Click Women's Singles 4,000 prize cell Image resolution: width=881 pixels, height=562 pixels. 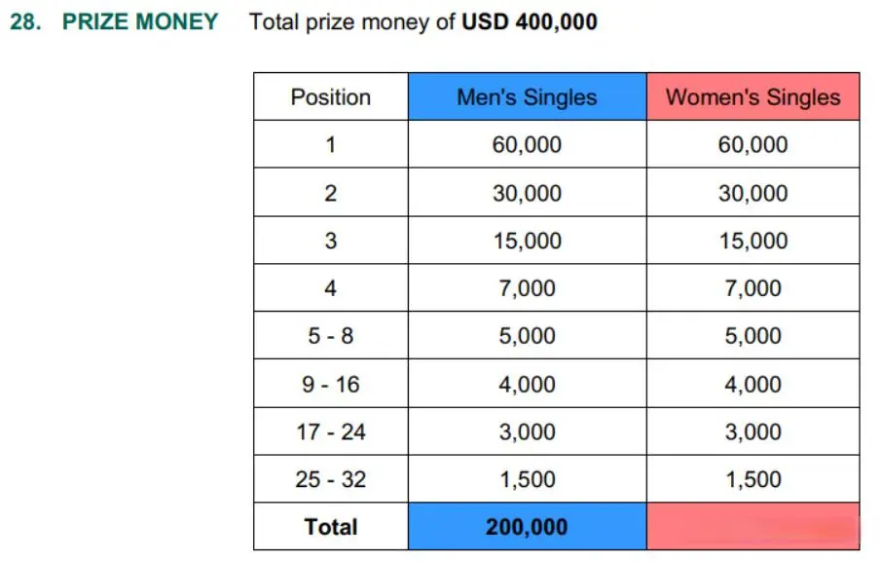coord(753,384)
